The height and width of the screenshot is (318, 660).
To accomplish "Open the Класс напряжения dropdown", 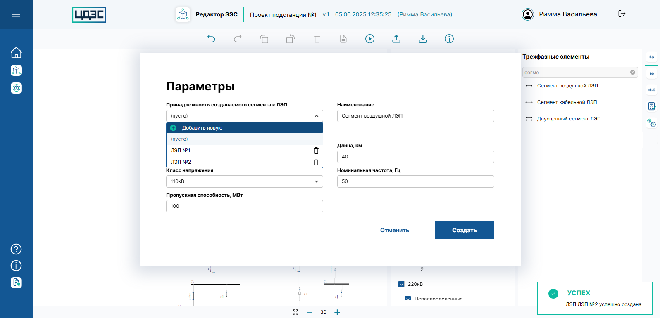I will pyautogui.click(x=244, y=181).
